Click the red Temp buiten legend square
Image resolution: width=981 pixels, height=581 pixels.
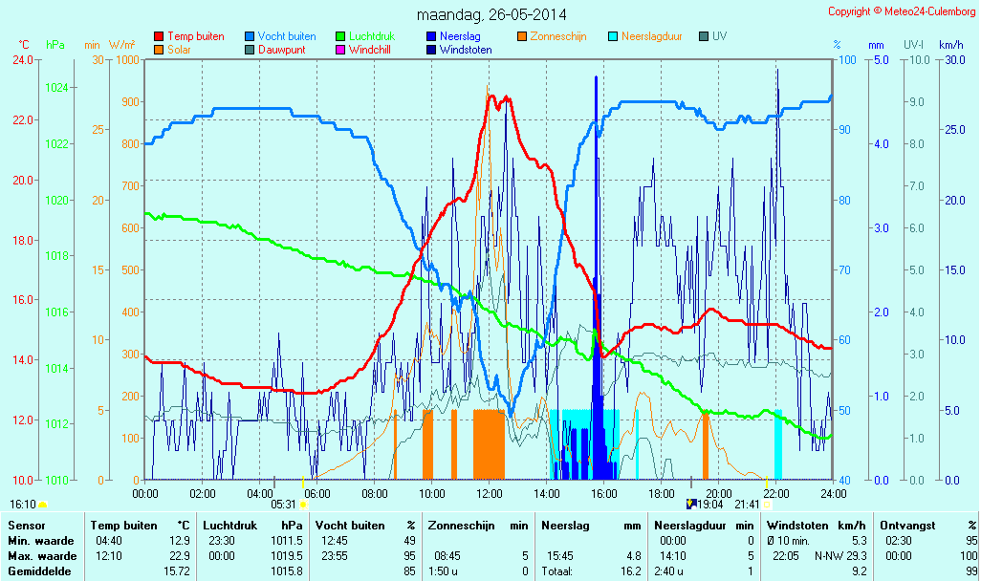tap(159, 36)
